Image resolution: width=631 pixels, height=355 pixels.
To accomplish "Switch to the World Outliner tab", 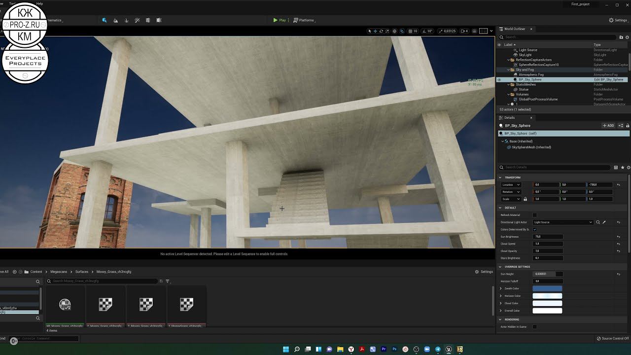I will (x=514, y=29).
